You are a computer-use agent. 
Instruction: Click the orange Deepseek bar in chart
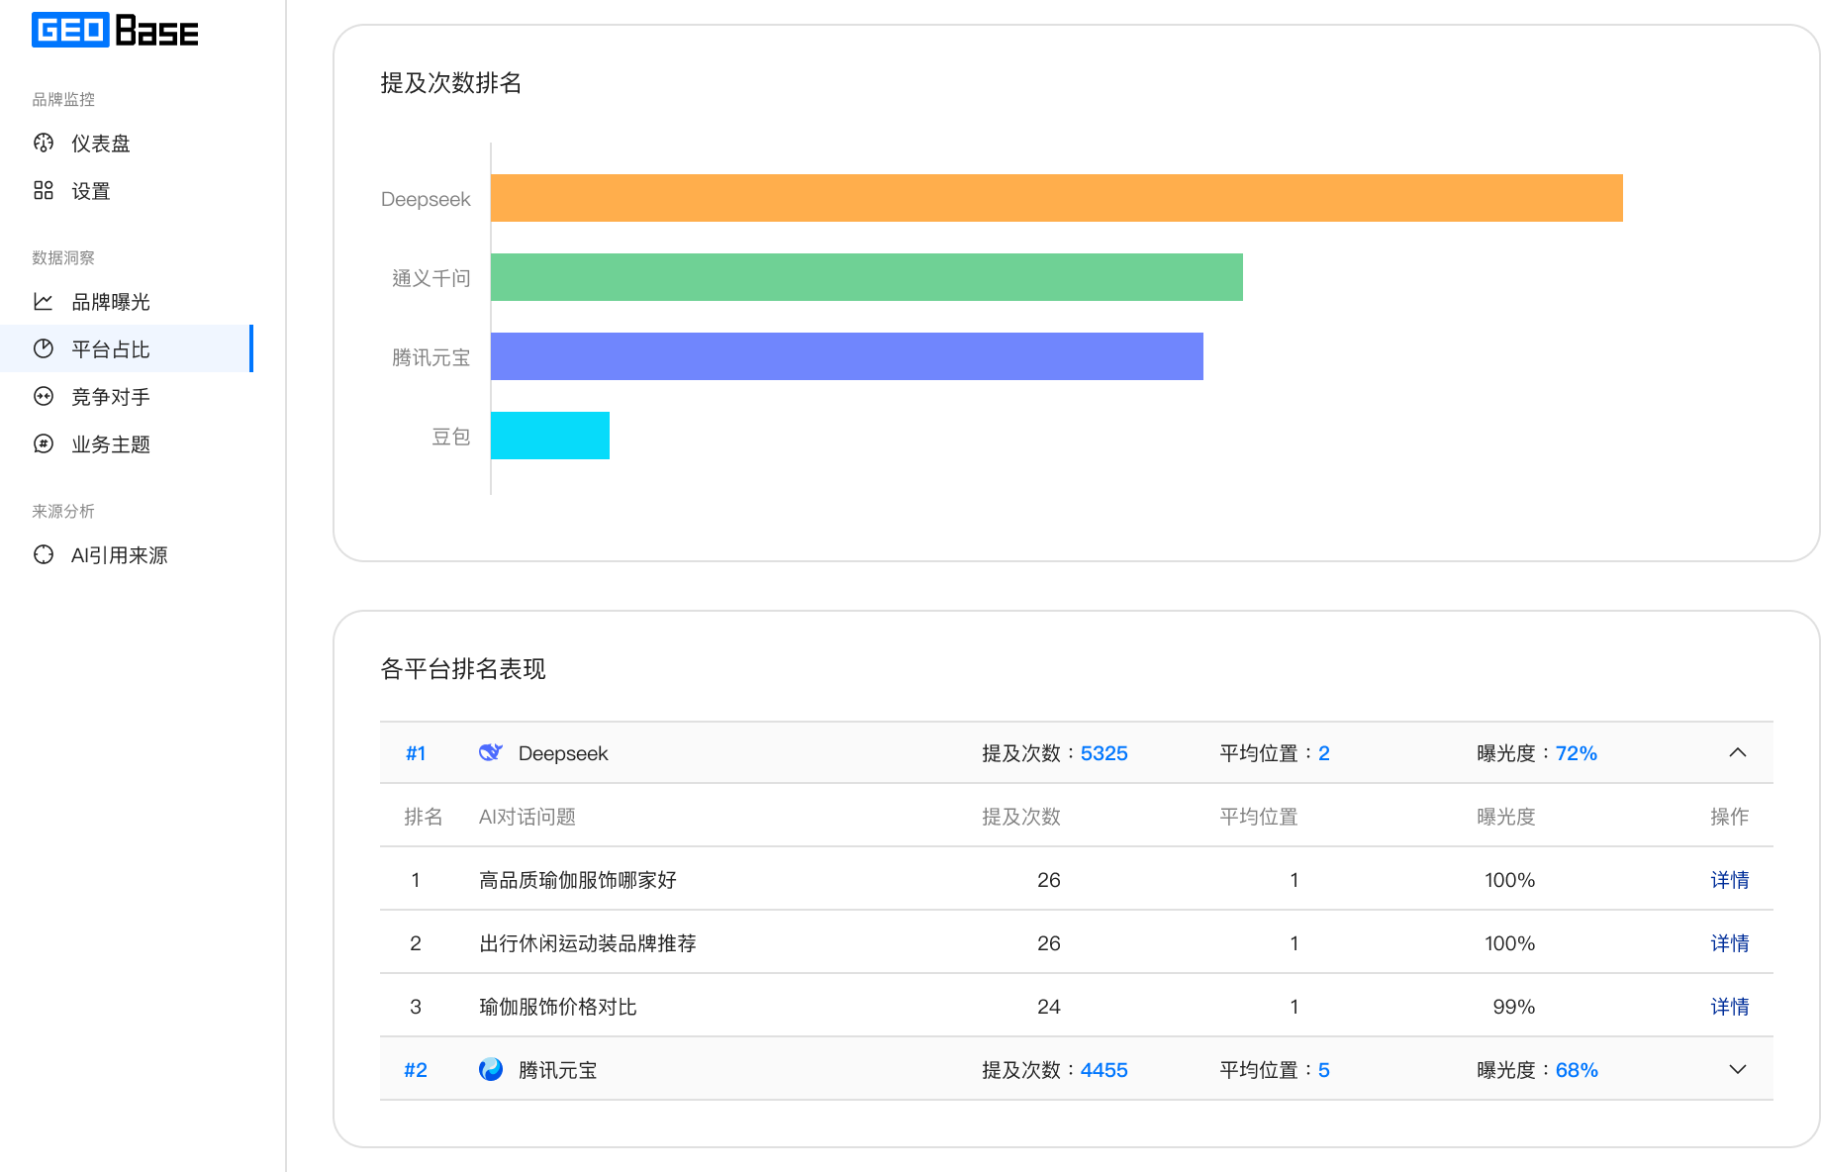1057,198
